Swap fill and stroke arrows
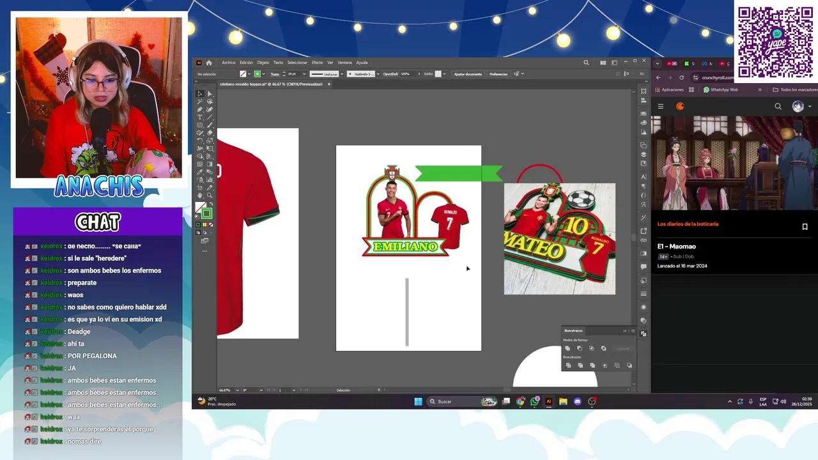The image size is (818, 460). coord(212,203)
